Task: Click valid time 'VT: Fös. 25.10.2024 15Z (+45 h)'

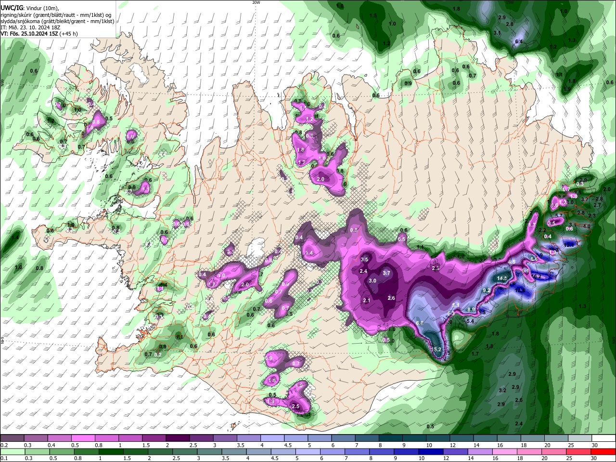Action: (x=39, y=34)
